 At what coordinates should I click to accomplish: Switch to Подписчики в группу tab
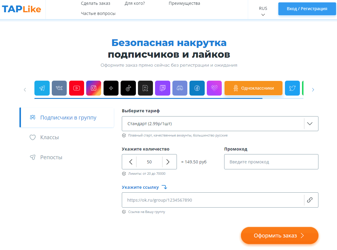point(67,117)
